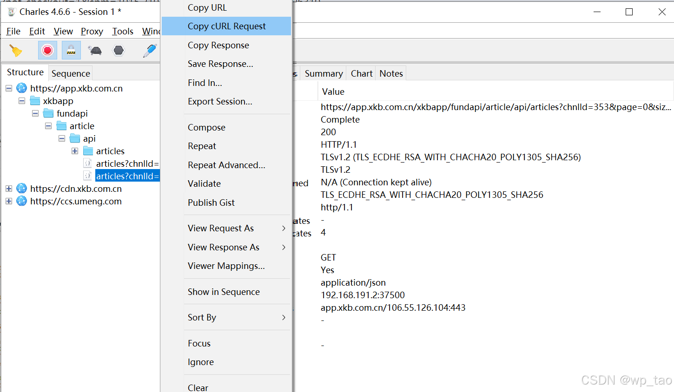The height and width of the screenshot is (392, 674).
Task: Click the application/json content type value
Action: (353, 282)
